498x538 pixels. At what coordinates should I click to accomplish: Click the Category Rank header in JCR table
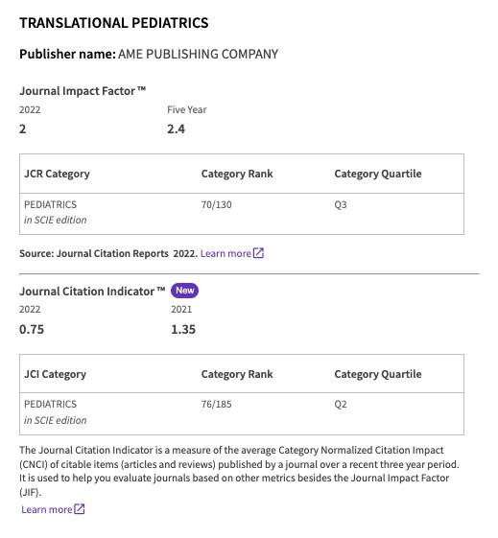237,174
